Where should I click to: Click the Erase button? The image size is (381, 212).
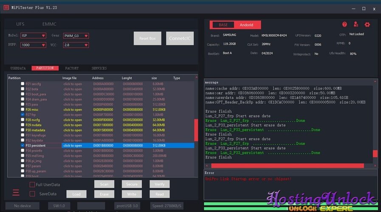tap(104, 194)
